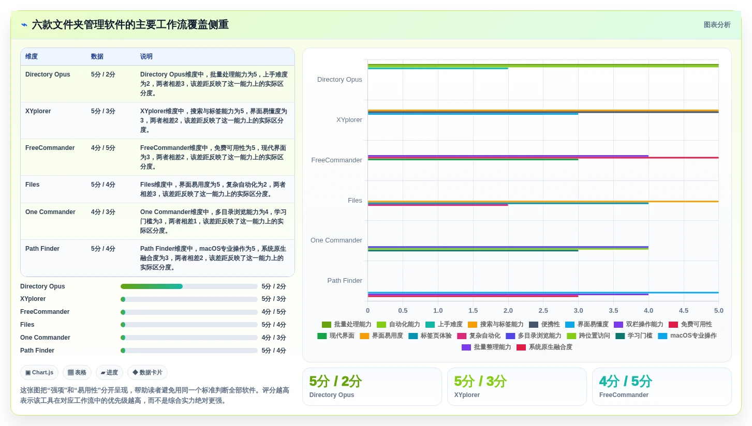Toggle the 双栏操作能力 legend item
The image size is (752, 426).
tap(639, 325)
